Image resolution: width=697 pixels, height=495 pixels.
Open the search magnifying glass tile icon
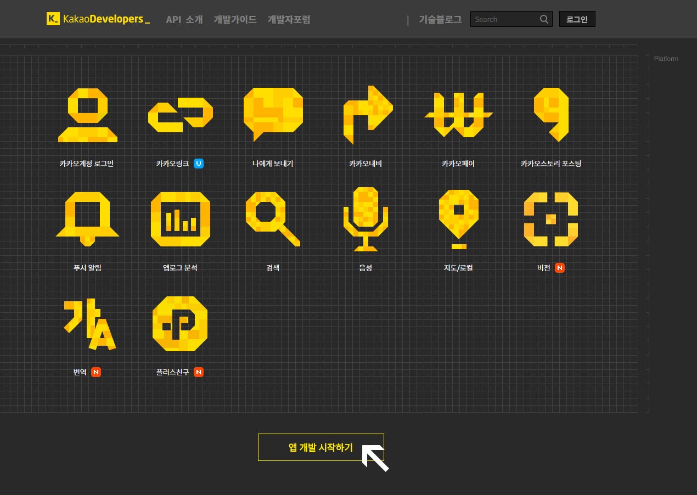pyautogui.click(x=273, y=219)
